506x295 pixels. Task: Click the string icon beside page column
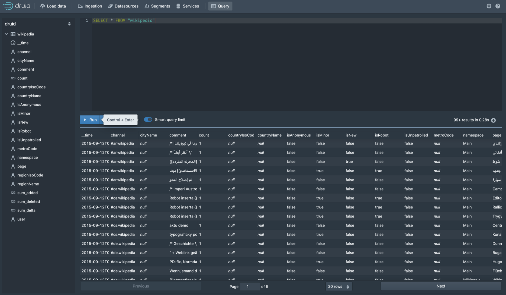pyautogui.click(x=13, y=166)
